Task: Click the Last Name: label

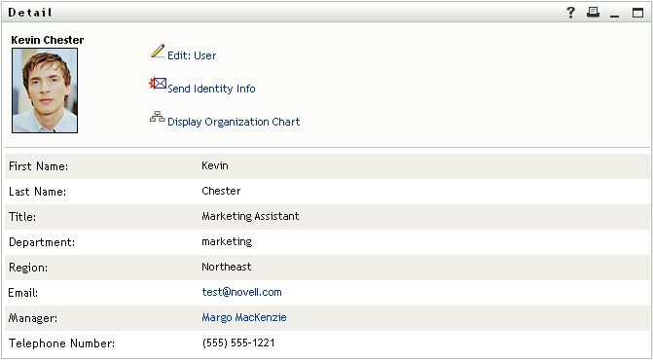Action: pyautogui.click(x=38, y=192)
